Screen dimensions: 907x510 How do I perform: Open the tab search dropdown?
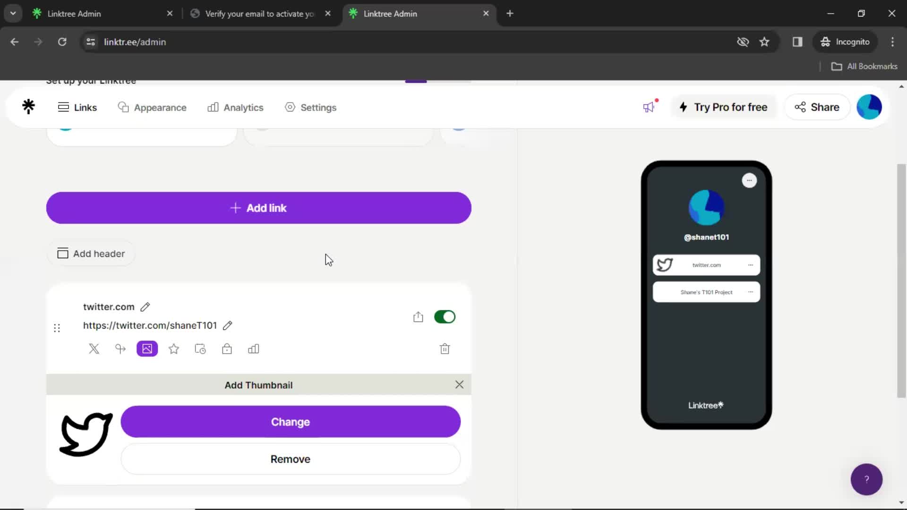(13, 14)
